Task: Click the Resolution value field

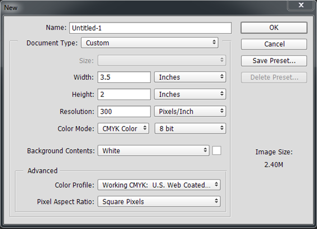Action: point(124,112)
